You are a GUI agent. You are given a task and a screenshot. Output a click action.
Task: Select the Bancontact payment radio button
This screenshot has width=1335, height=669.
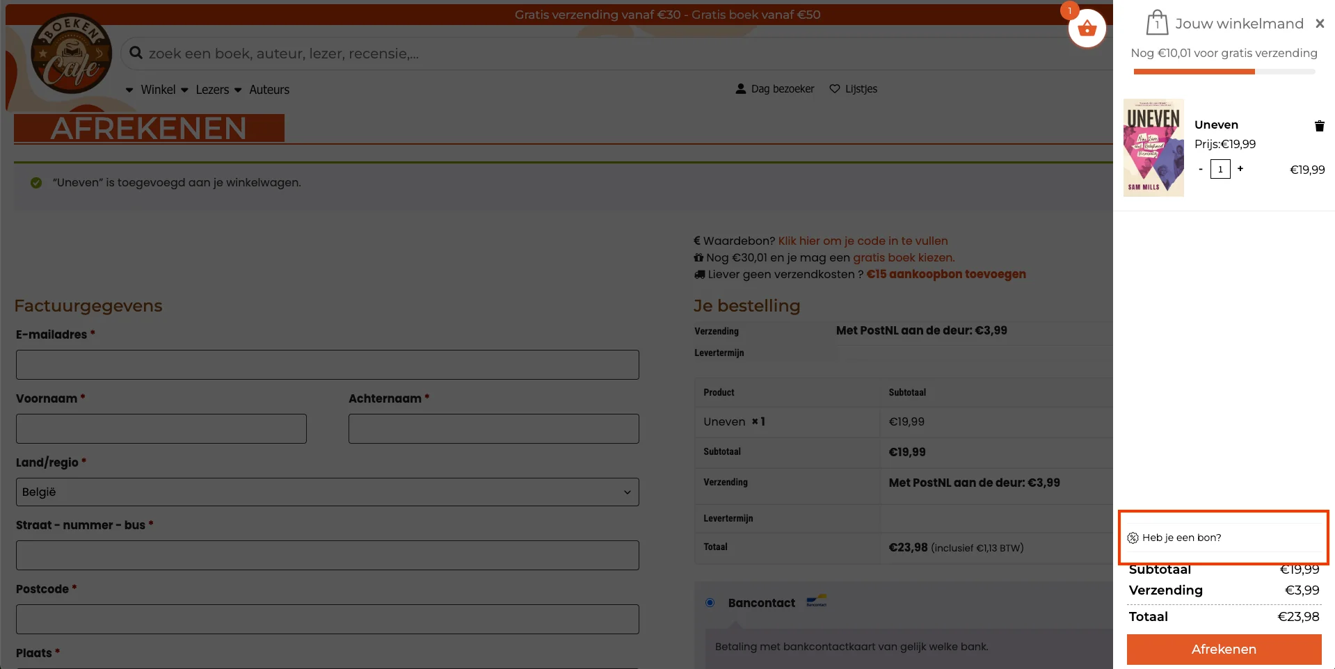(x=710, y=603)
